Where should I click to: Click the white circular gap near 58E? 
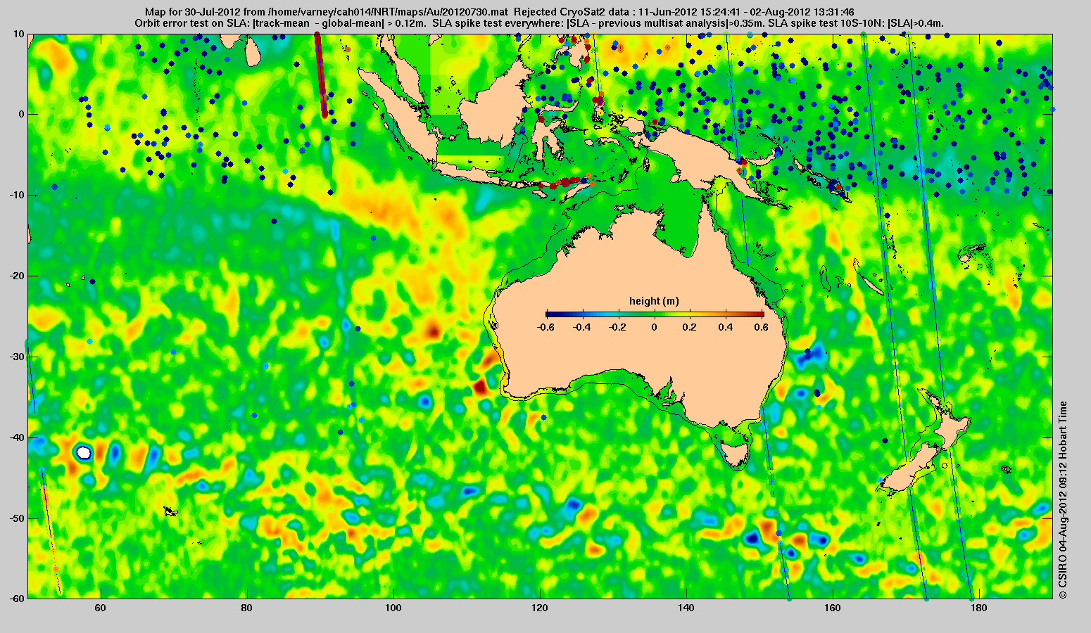(84, 452)
